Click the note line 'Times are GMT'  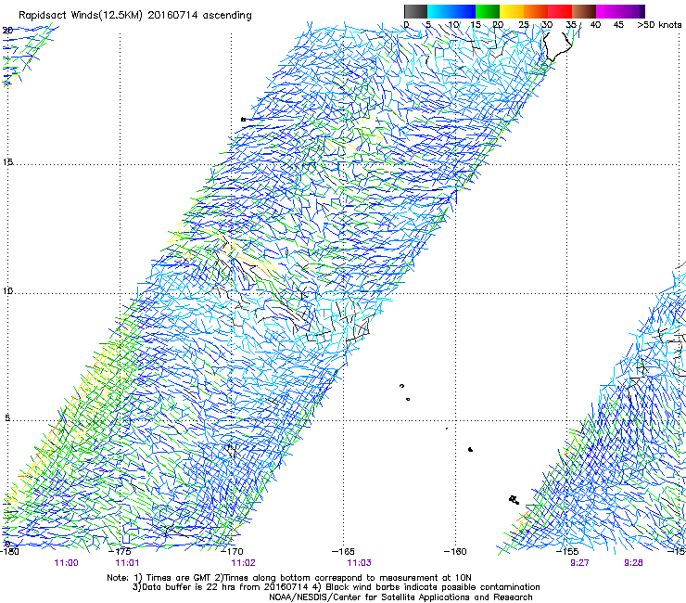[179, 578]
